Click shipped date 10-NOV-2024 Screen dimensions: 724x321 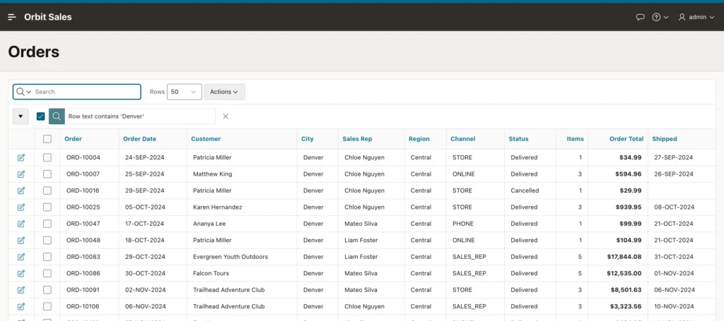(x=674, y=307)
